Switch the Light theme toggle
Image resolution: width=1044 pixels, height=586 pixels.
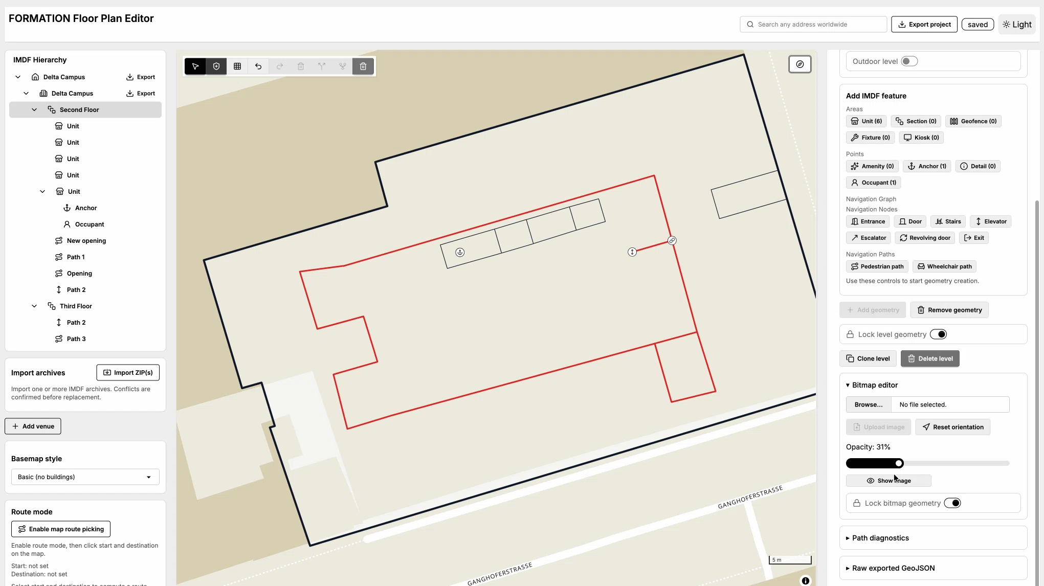pyautogui.click(x=1017, y=25)
